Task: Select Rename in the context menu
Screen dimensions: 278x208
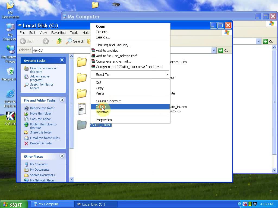Action: pyautogui.click(x=130, y=112)
